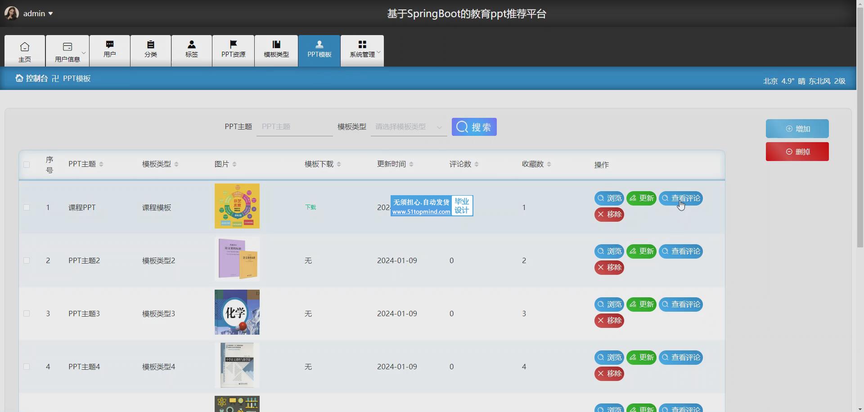Click the red 删掉 delete button
Viewport: 864px width, 412px height.
pos(797,152)
